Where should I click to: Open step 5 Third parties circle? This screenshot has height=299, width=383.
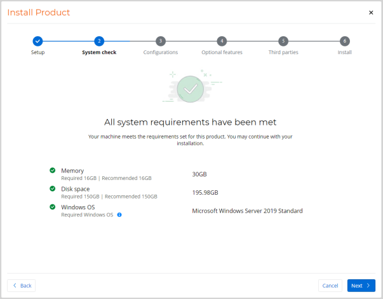283,41
